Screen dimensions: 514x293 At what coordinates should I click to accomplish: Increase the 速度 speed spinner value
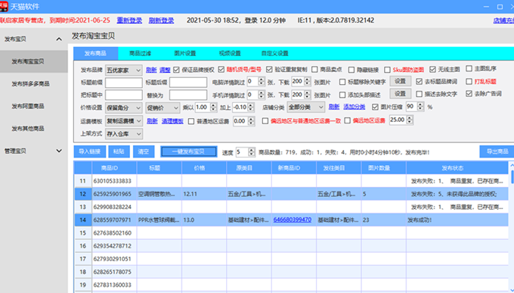pos(252,150)
